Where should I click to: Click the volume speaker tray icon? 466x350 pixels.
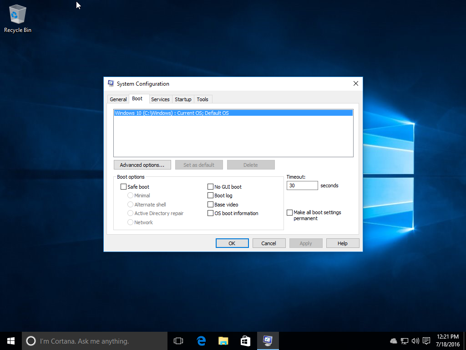pyautogui.click(x=415, y=341)
